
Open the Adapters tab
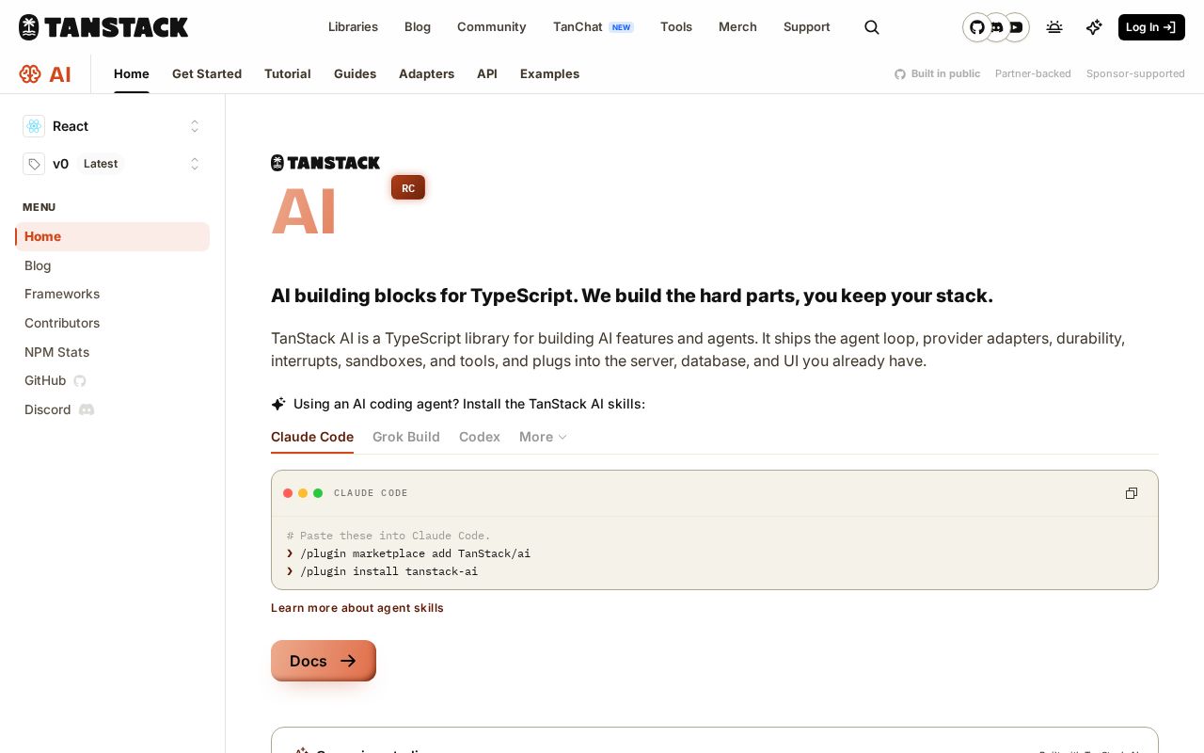pos(426,73)
